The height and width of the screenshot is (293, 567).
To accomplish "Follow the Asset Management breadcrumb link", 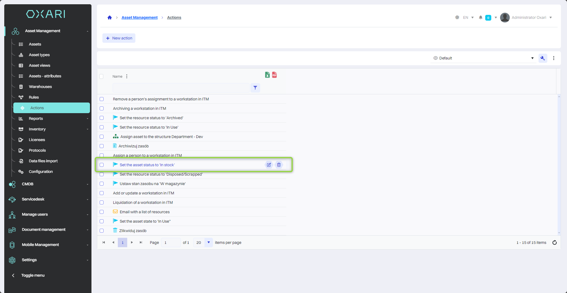I will click(x=139, y=18).
